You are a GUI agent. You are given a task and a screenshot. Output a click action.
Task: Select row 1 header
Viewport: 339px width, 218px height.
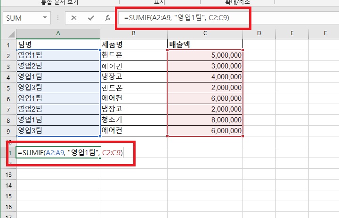pos(8,45)
